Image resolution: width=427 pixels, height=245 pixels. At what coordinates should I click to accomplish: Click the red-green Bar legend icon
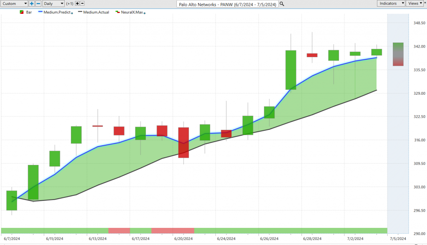[x=22, y=12]
